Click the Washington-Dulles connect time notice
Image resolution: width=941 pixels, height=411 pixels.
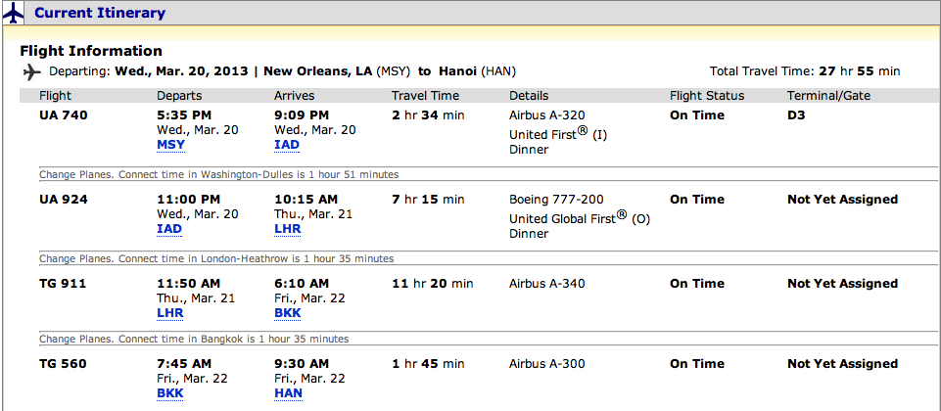[x=218, y=175]
